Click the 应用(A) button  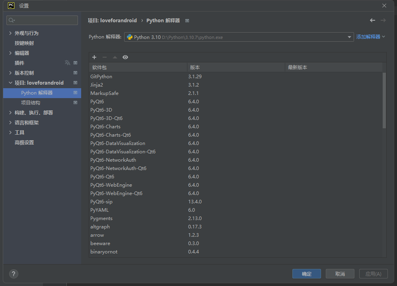[374, 274]
